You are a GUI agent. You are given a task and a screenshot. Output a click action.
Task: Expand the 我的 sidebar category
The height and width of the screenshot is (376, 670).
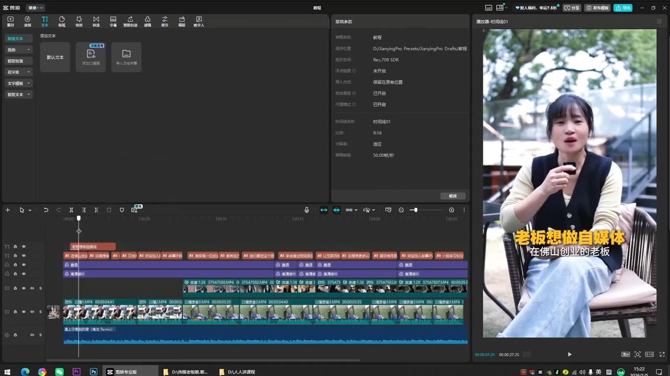pos(18,50)
